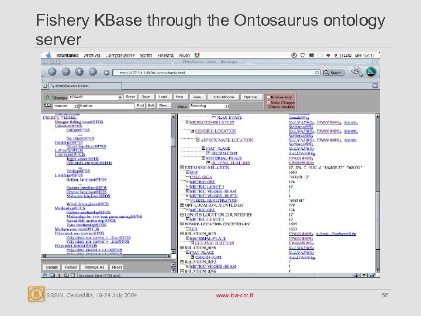The width and height of the screenshot is (421, 316).
Task: Click the volume icon in menu bar
Action: (328, 56)
